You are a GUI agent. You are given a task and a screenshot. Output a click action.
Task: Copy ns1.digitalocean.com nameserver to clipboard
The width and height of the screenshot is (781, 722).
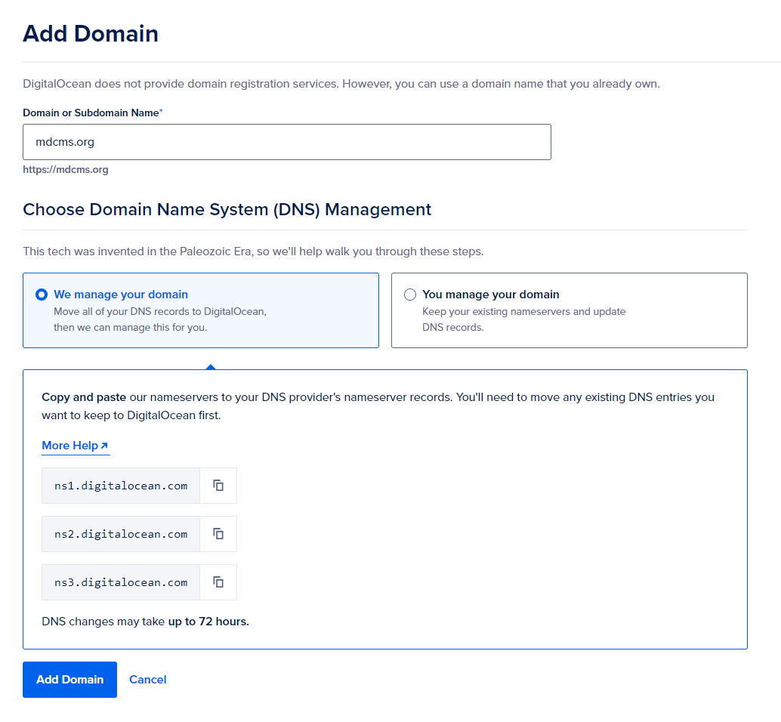[x=218, y=486]
